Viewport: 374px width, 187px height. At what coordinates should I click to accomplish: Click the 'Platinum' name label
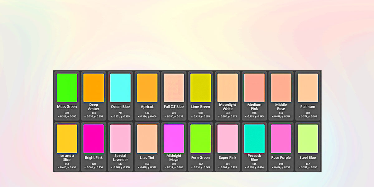[x=308, y=107]
